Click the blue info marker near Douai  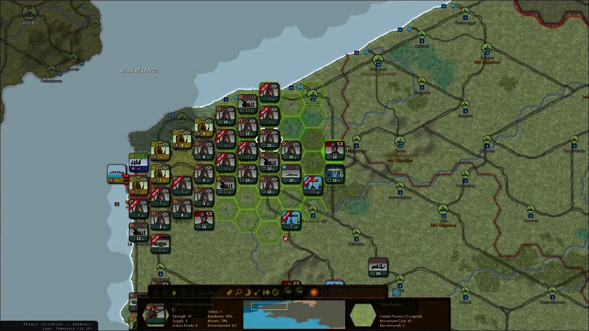(x=397, y=292)
